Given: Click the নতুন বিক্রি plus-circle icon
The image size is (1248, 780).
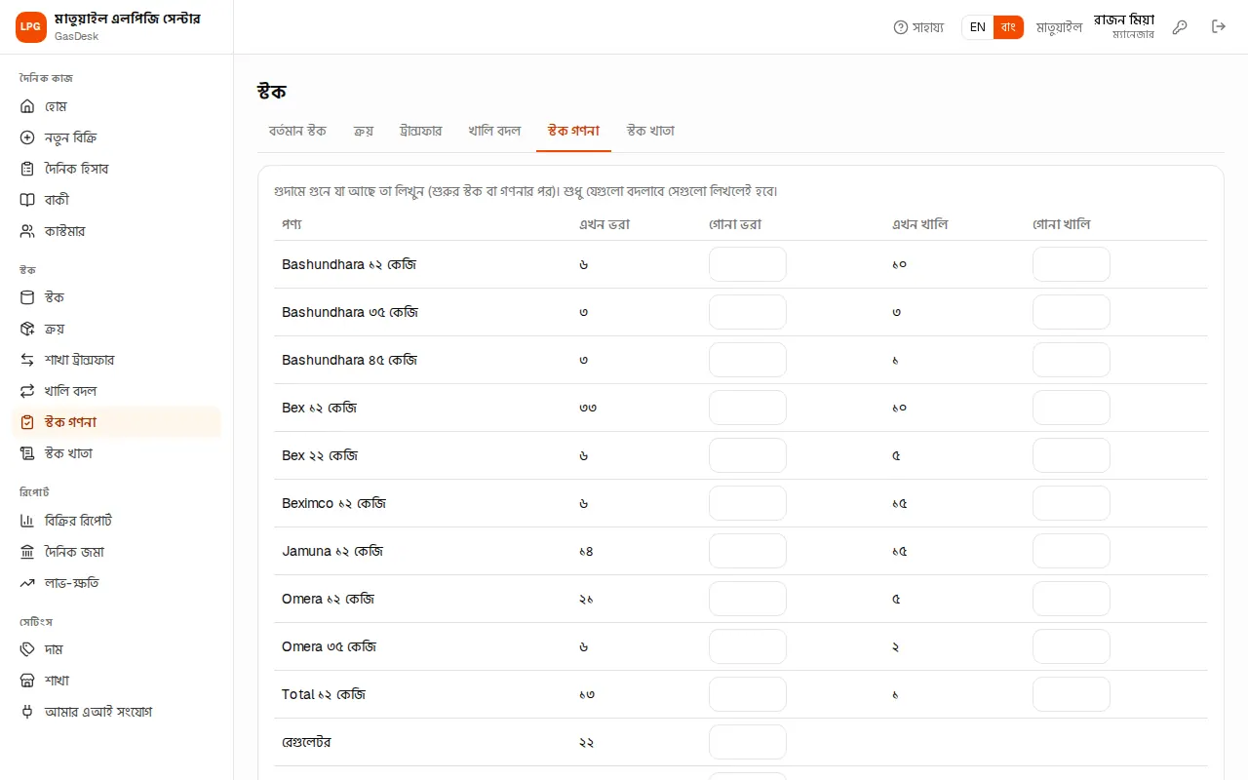Looking at the screenshot, I should [27, 137].
